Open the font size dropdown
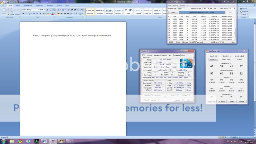The image size is (256, 144). pyautogui.click(x=44, y=10)
